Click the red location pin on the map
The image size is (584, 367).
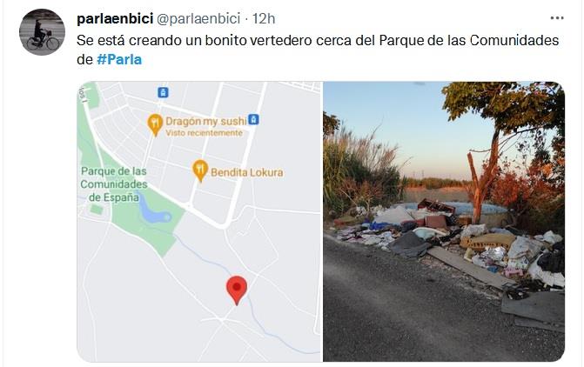[x=237, y=290]
